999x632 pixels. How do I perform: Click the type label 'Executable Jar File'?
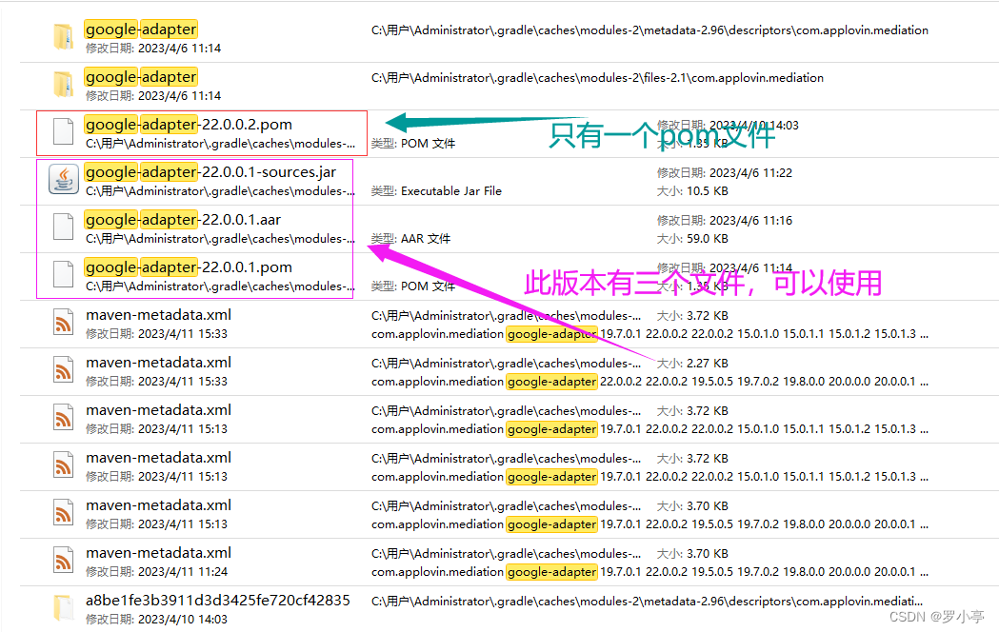point(451,191)
